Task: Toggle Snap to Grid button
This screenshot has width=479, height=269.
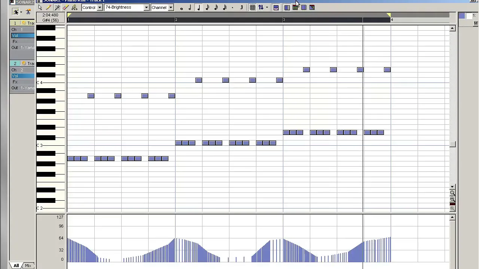Action: pos(253,7)
